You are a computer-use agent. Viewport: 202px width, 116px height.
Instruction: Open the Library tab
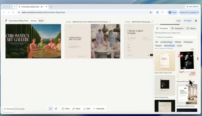[191, 29]
